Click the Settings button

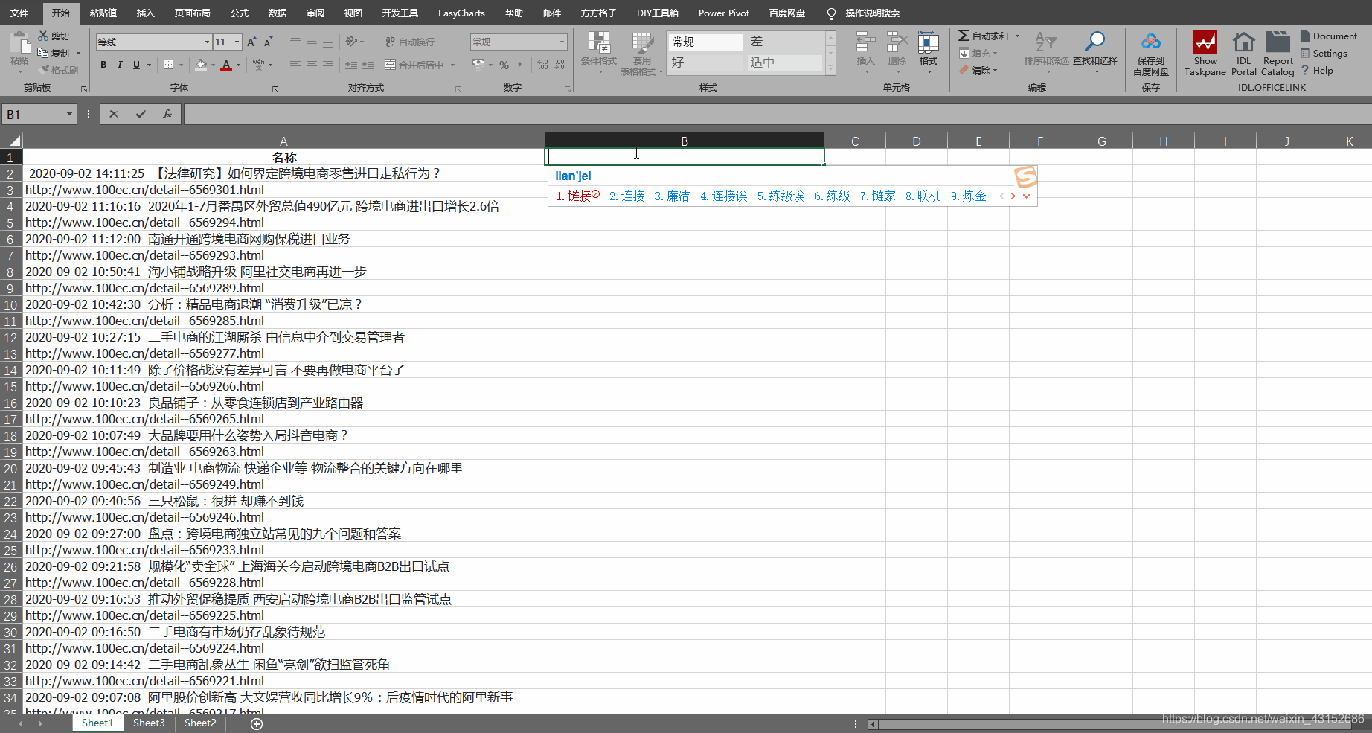(x=1324, y=53)
